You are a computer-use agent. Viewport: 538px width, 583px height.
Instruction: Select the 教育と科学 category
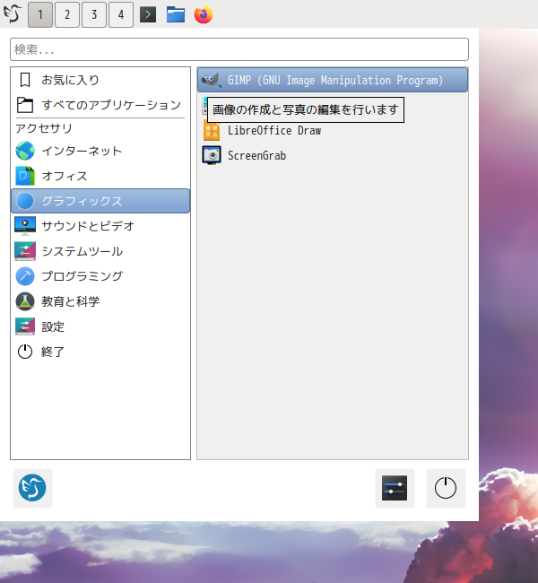(x=100, y=301)
